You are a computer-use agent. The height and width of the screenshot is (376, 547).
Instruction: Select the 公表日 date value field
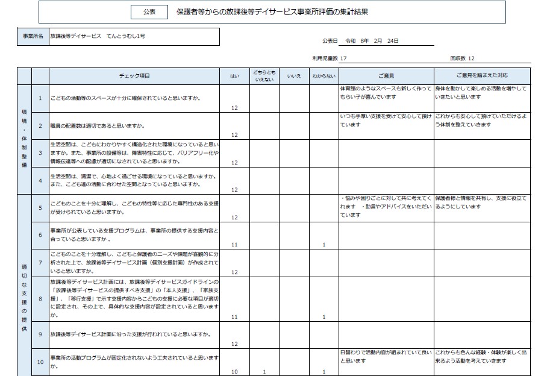coord(369,41)
